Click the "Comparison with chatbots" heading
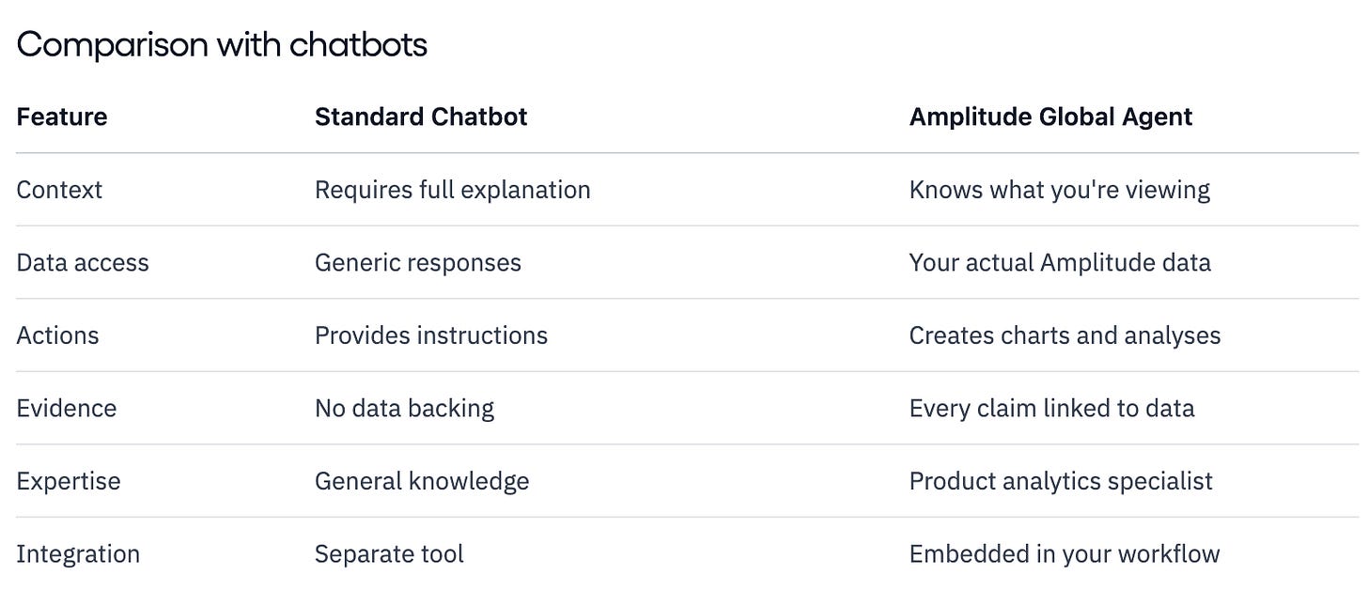 222,44
